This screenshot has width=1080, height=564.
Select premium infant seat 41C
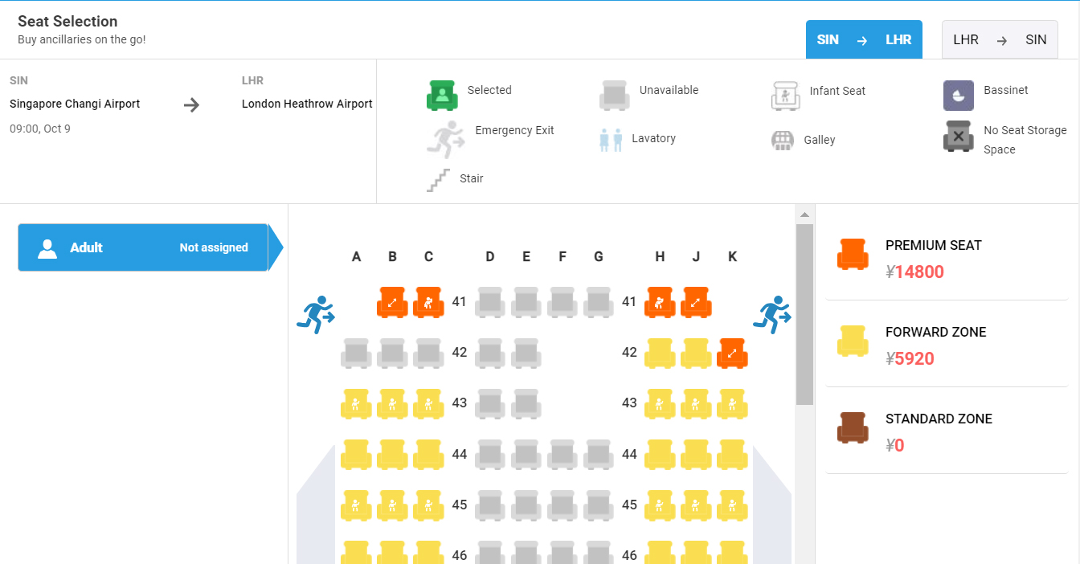[x=428, y=303]
